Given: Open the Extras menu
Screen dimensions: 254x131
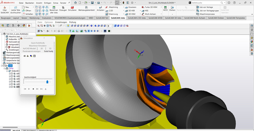Looking at the screenshot, I should point(56,3).
